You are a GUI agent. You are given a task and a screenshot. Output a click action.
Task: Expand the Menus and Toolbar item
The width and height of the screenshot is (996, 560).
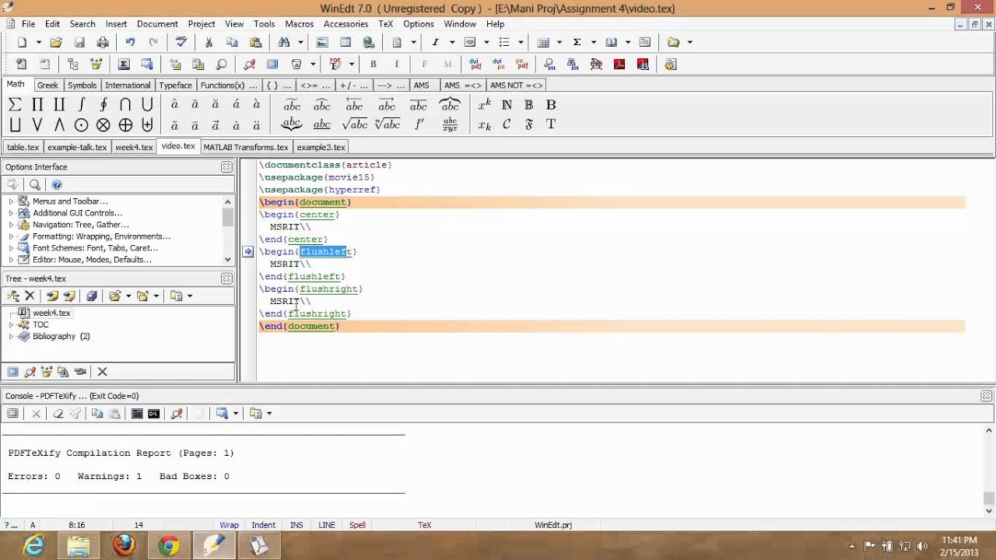11,201
